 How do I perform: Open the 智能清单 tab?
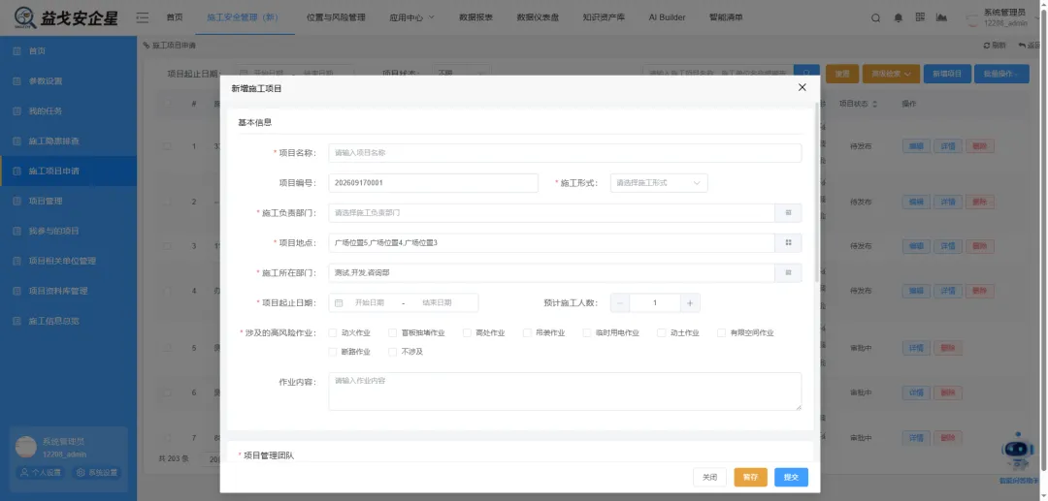click(x=726, y=17)
